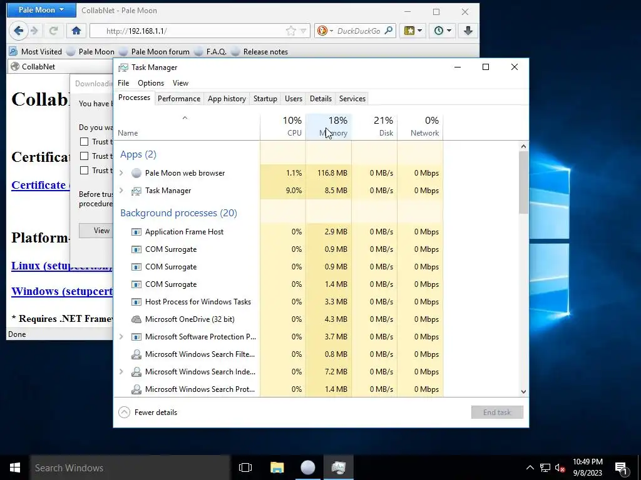Switch to the Details tab
This screenshot has height=480, width=641.
click(x=321, y=99)
